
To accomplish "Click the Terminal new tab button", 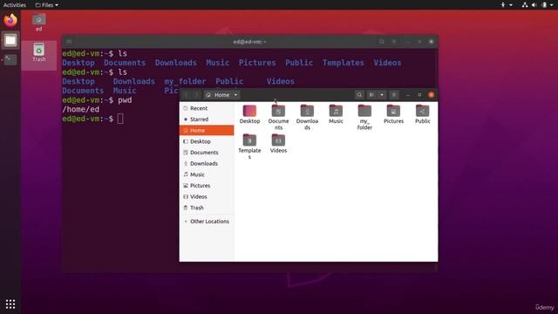I will pyautogui.click(x=69, y=42).
